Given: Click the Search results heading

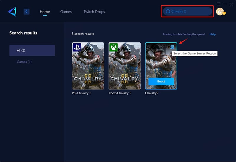Looking at the screenshot, I should [23, 33].
